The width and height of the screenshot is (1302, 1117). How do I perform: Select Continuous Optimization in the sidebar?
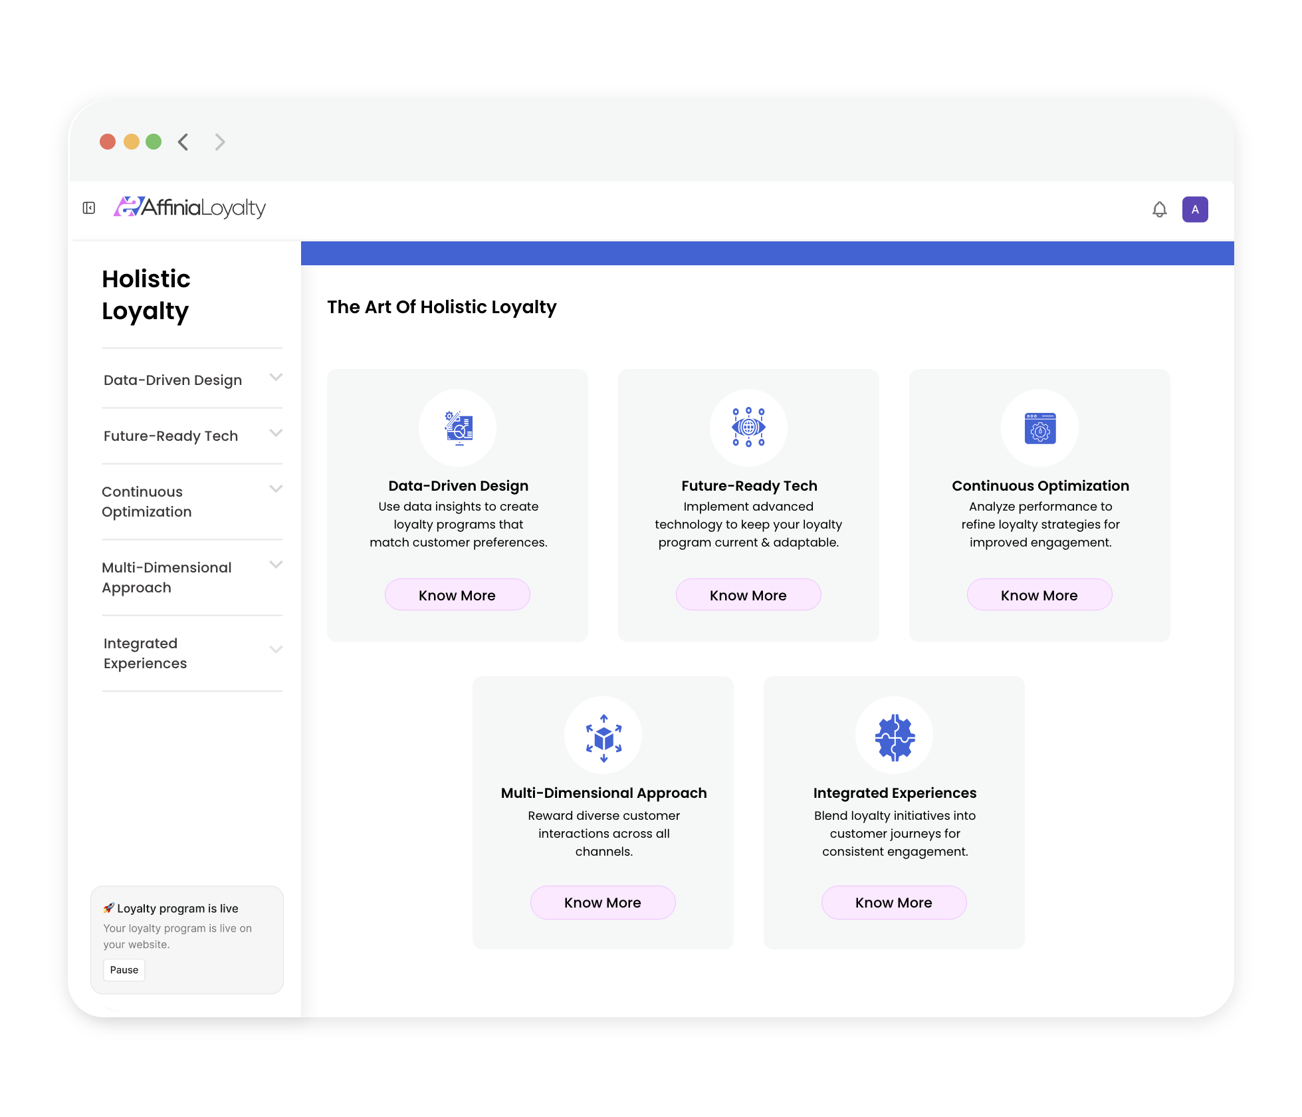147,501
